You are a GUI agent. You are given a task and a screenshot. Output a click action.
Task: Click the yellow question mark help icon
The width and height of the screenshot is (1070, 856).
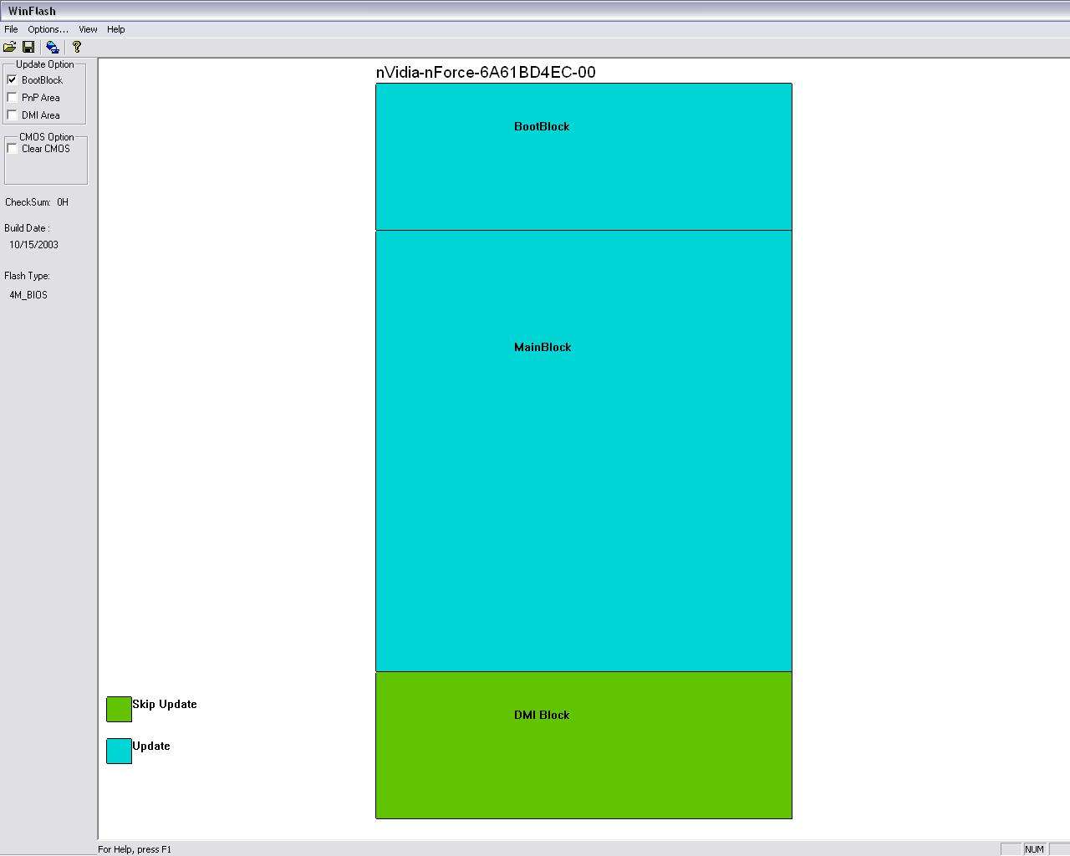77,47
